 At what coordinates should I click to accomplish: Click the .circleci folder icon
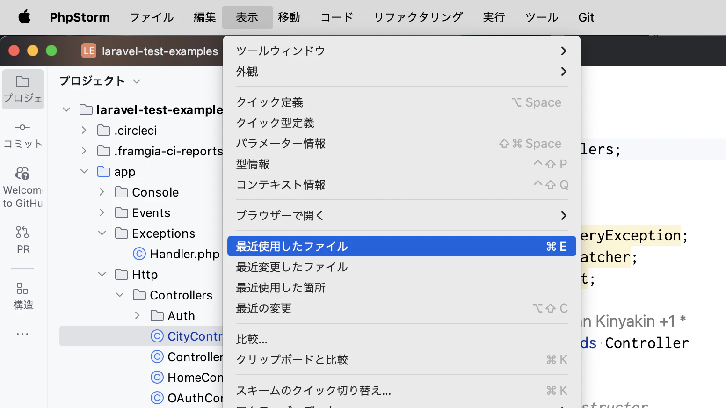(104, 130)
